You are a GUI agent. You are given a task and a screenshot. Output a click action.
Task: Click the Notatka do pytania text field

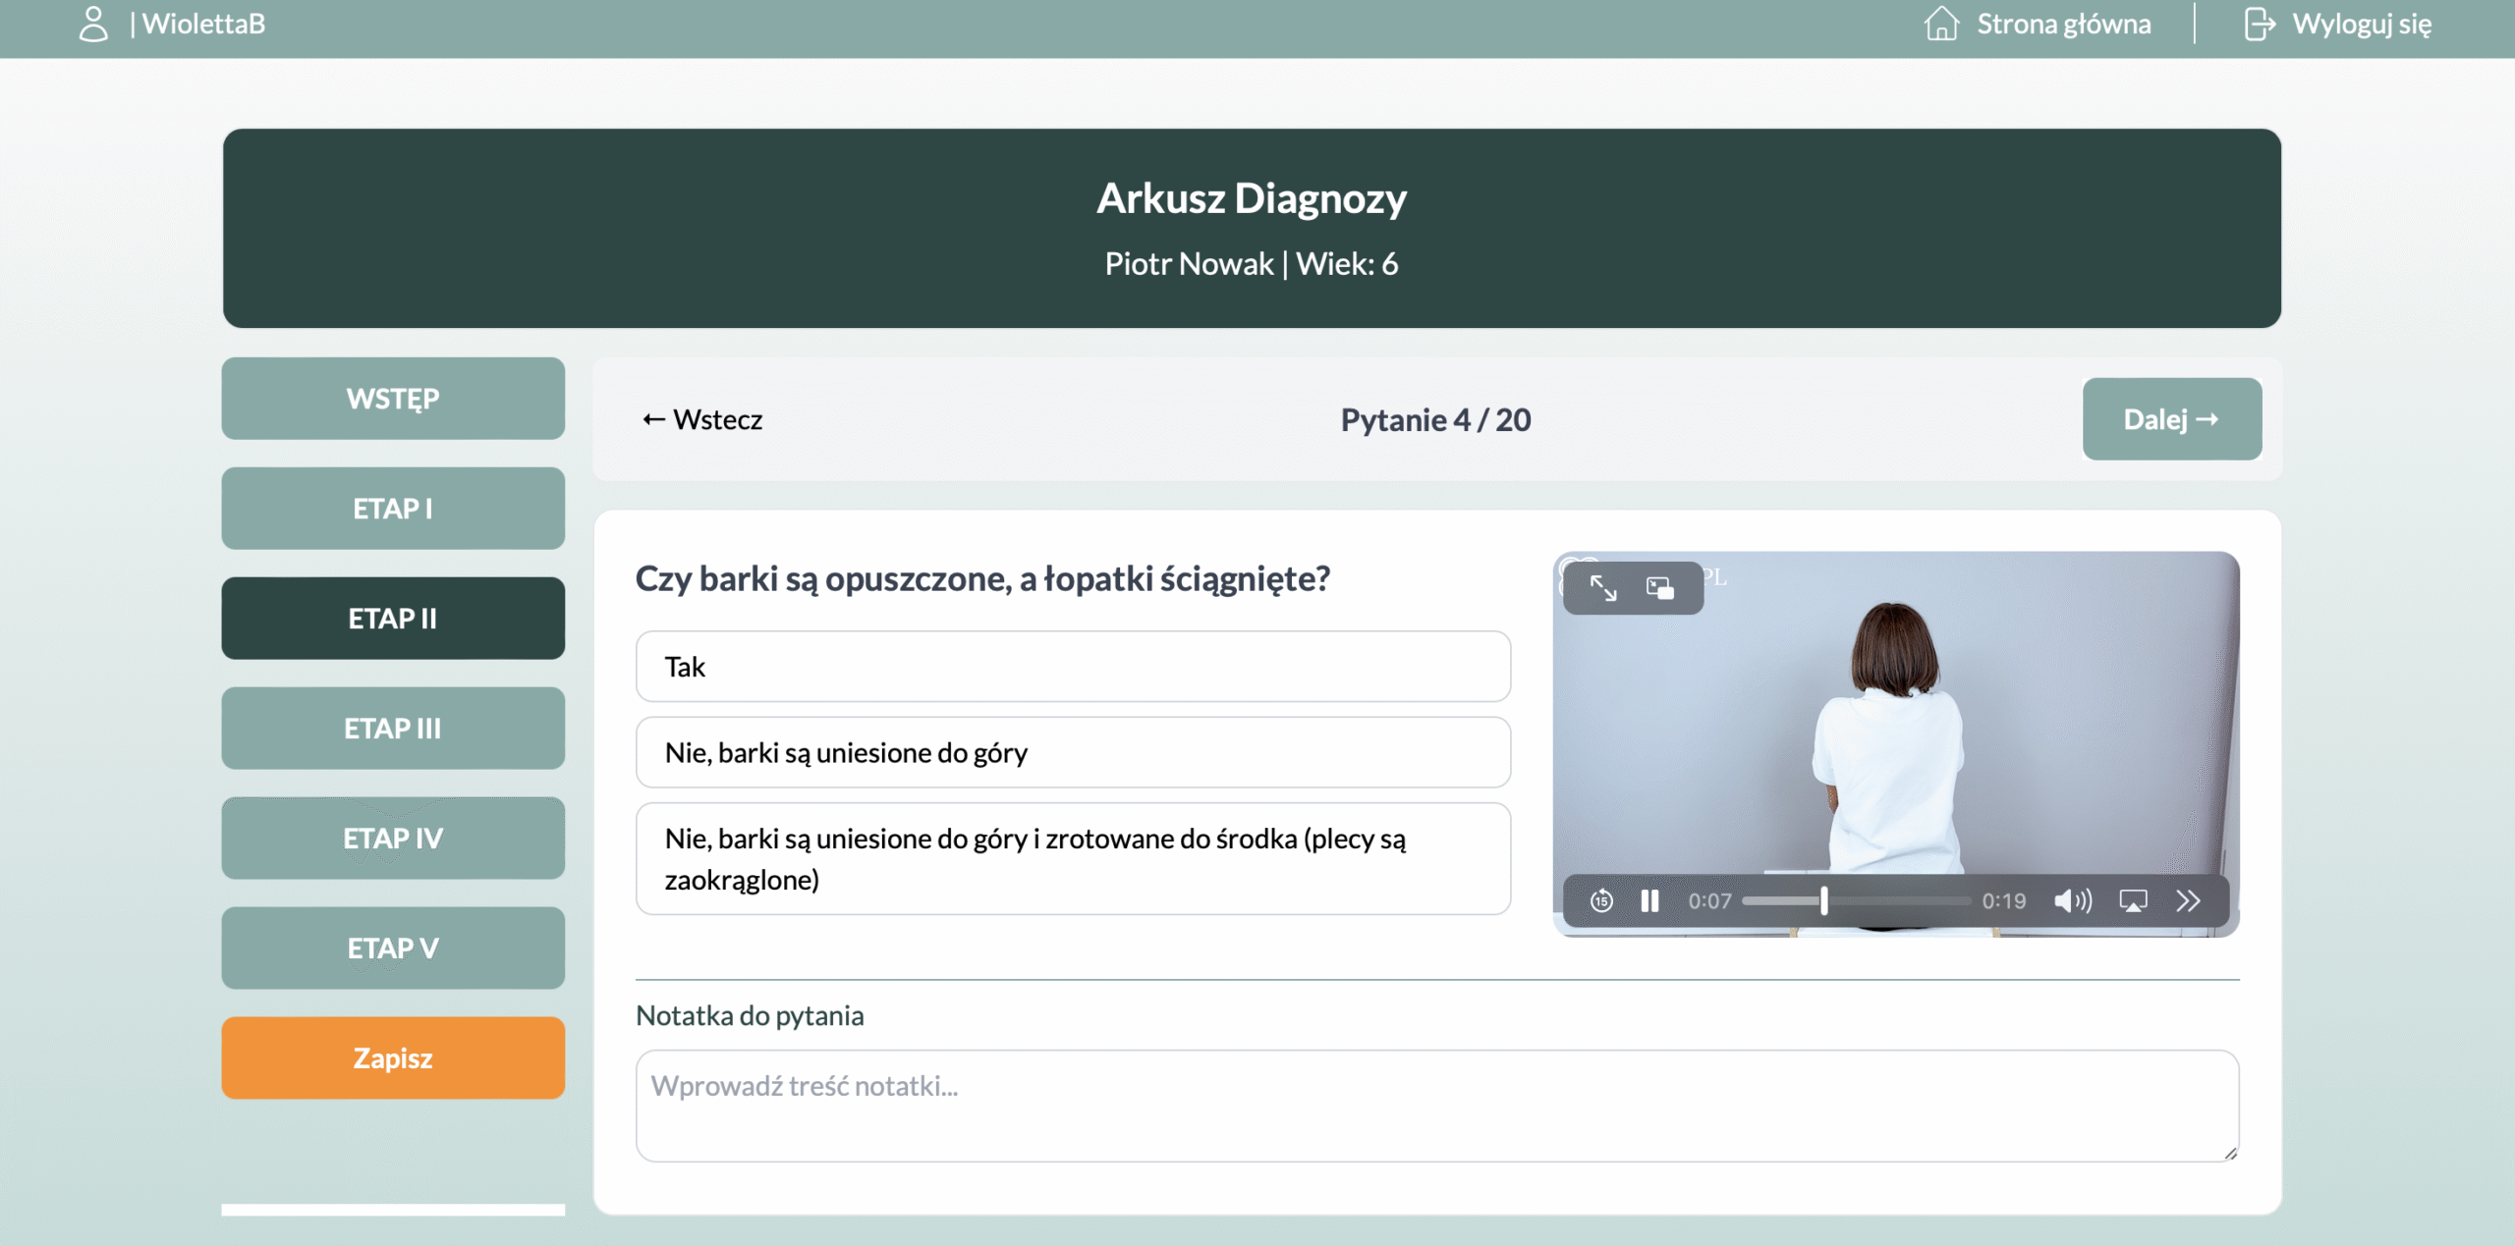1436,1106
